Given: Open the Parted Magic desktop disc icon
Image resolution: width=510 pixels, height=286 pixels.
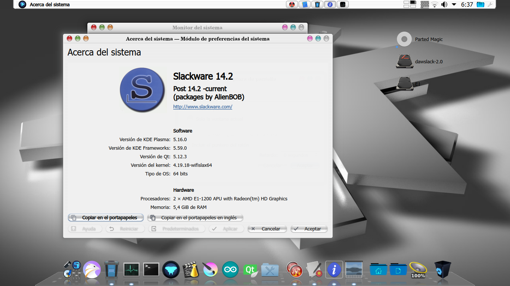Looking at the screenshot, I should pyautogui.click(x=404, y=39).
